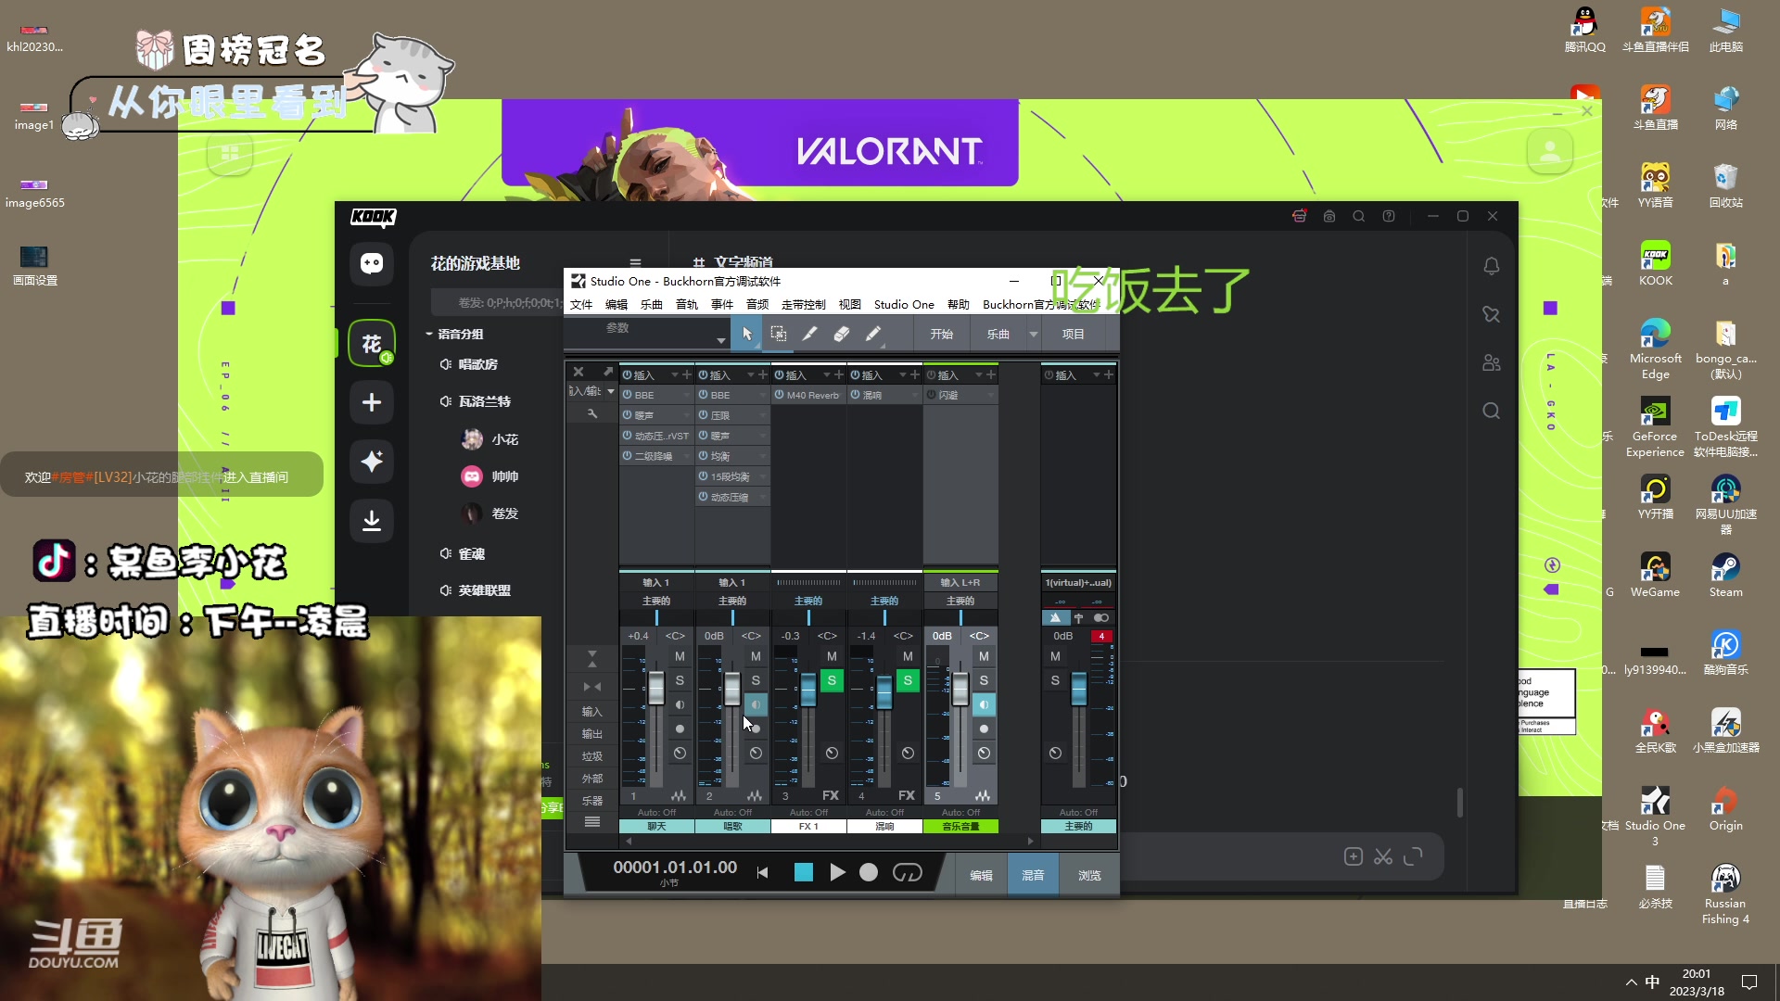Disable solo on FX 1 channel
Screen dimensions: 1780x1001
coord(832,680)
